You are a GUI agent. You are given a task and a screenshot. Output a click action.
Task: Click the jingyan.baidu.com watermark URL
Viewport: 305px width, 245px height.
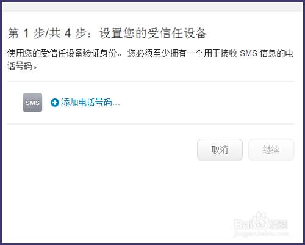[x=261, y=233]
